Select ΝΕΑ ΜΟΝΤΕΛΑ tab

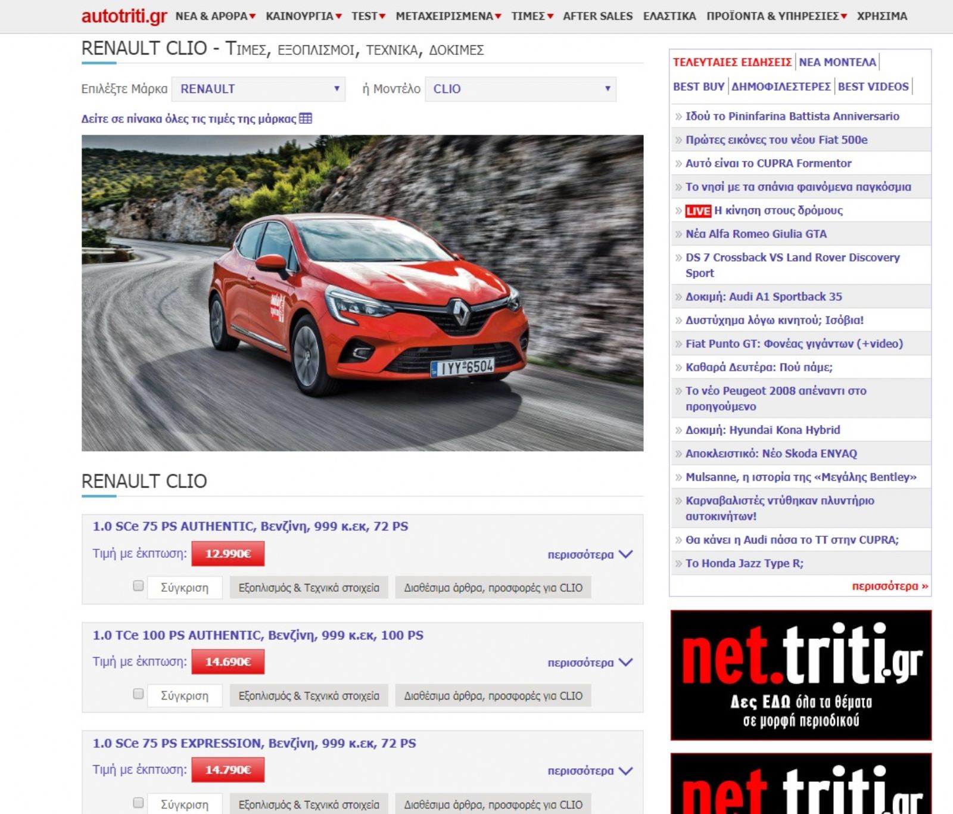(837, 62)
